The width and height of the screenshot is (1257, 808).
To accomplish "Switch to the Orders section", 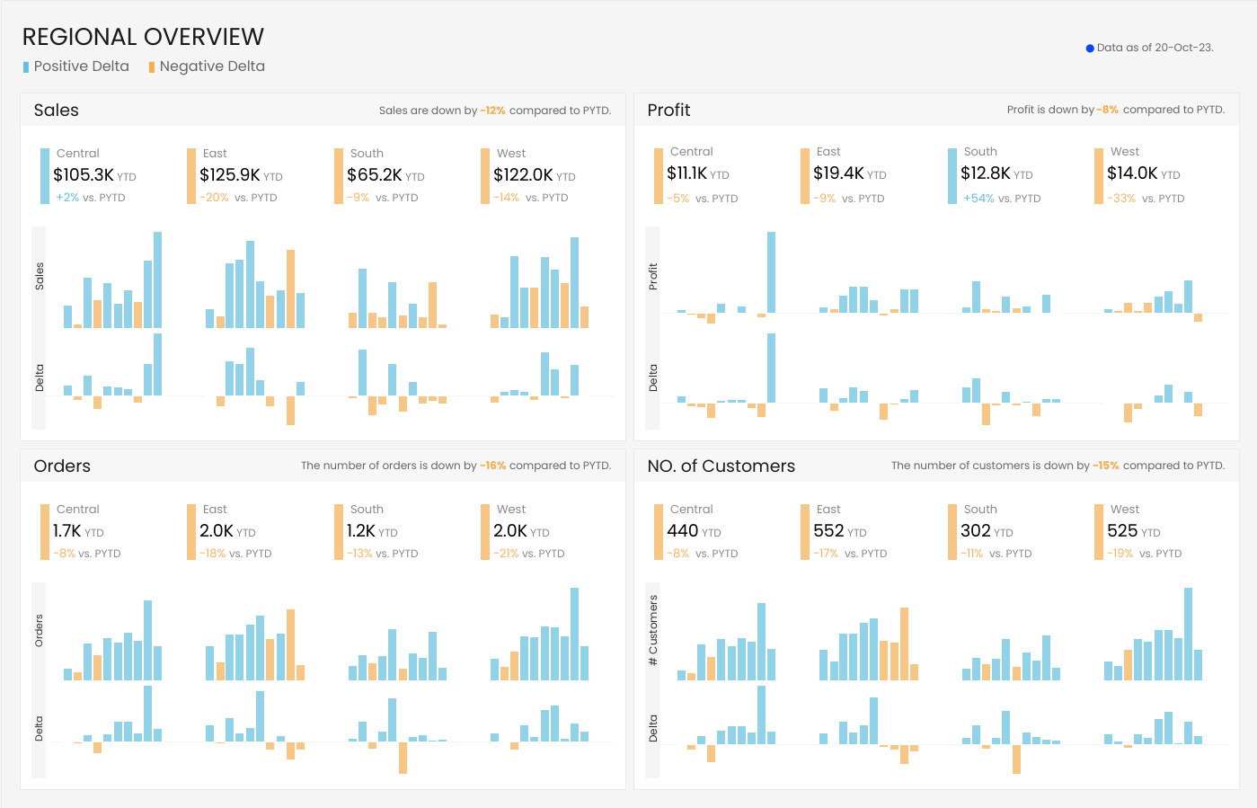I will click(x=63, y=466).
